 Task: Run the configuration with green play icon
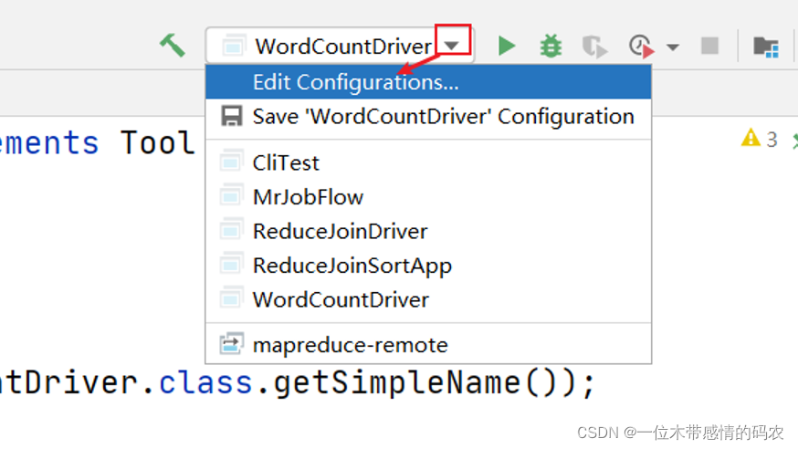click(507, 45)
